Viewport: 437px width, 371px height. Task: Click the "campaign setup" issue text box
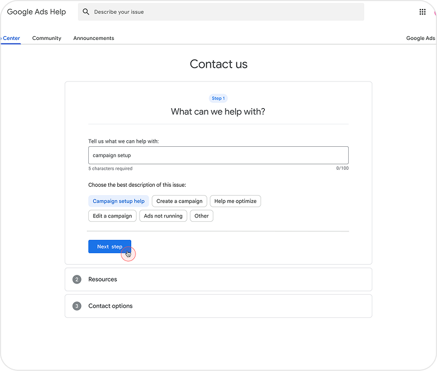[x=218, y=155]
